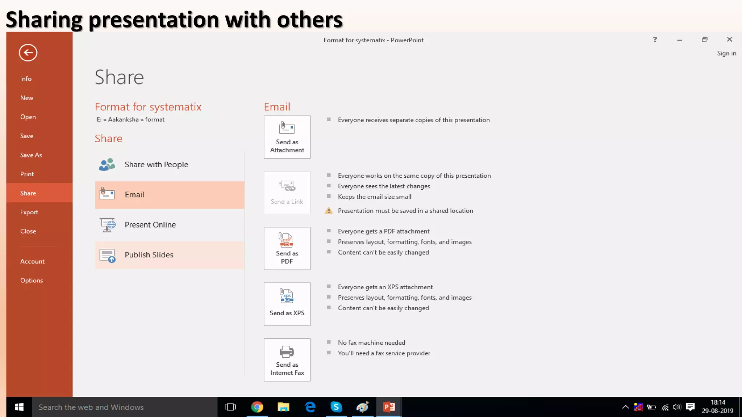Open File Explorer from the taskbar
This screenshot has width=742, height=417.
[x=283, y=407]
